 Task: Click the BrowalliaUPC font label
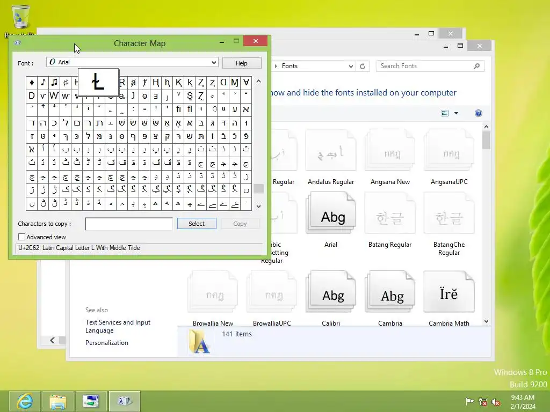pyautogui.click(x=272, y=323)
